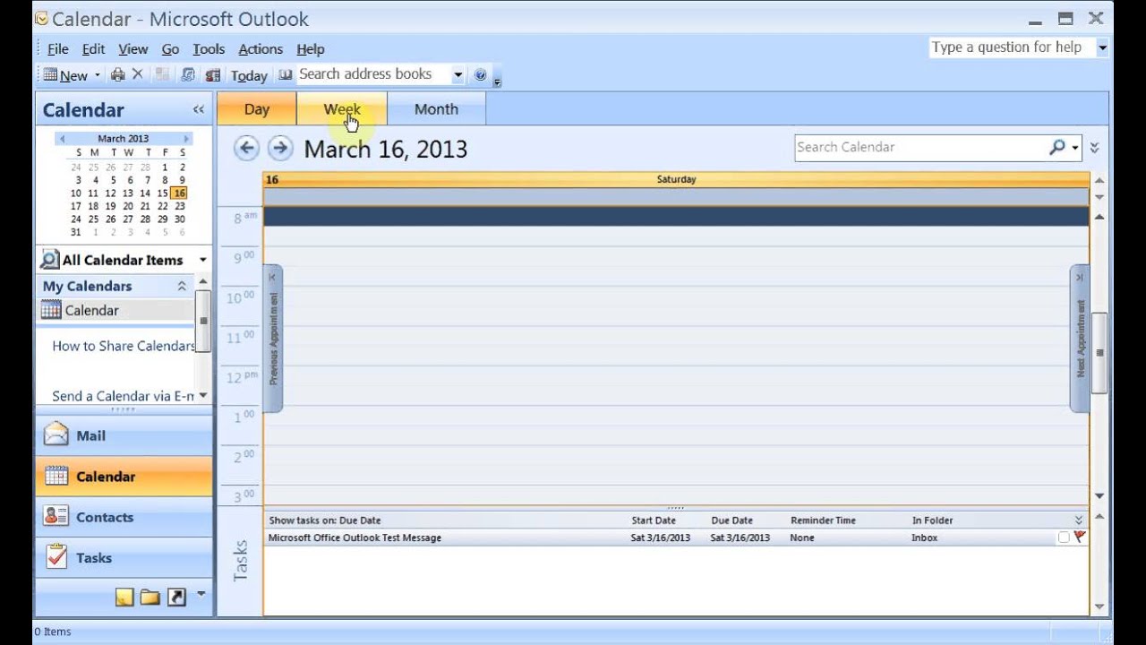Click Send a Calendar via E-mail link

coord(123,396)
